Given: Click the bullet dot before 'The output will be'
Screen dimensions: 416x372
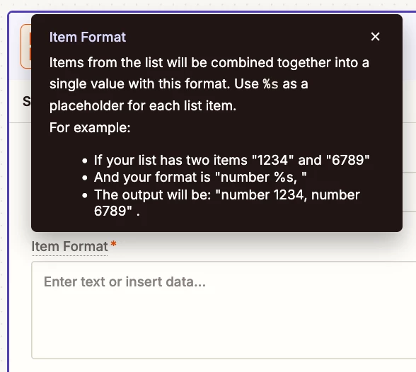Looking at the screenshot, I should (85, 196).
